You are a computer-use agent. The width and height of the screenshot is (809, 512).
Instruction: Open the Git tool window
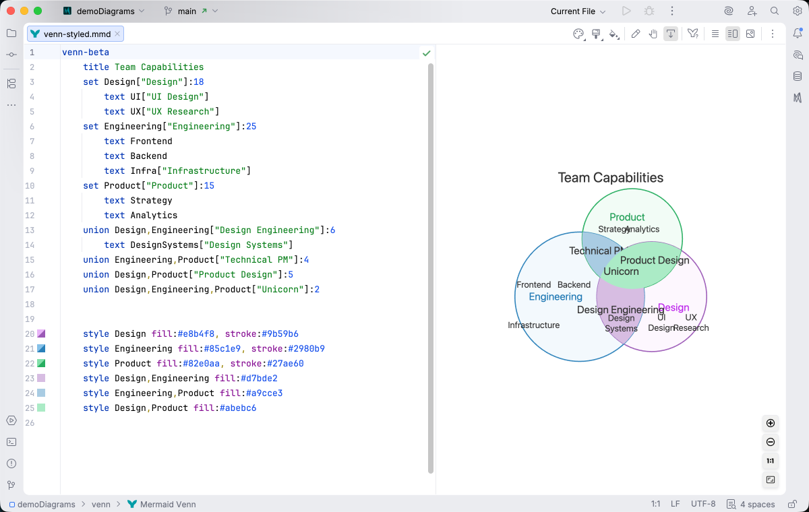click(x=11, y=485)
